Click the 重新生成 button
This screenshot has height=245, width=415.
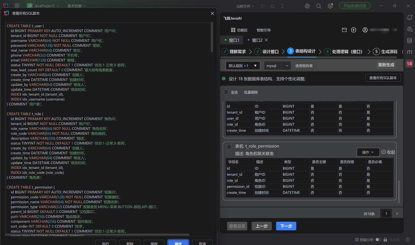386,65
